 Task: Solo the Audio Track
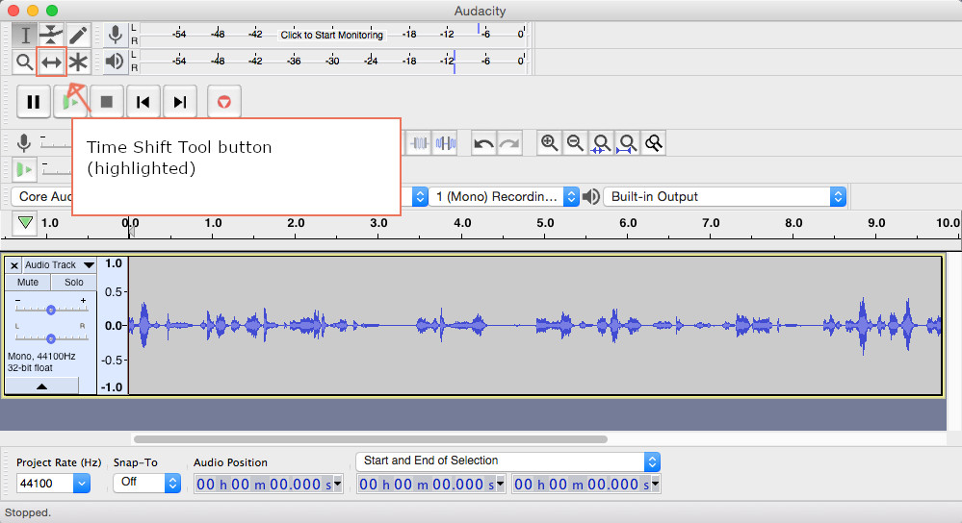click(x=74, y=283)
